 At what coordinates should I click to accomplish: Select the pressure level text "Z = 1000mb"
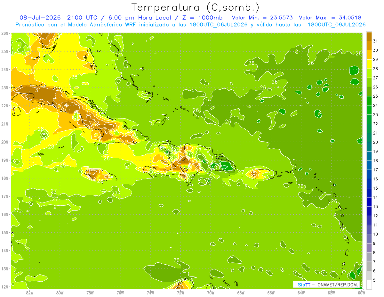pos(202,18)
